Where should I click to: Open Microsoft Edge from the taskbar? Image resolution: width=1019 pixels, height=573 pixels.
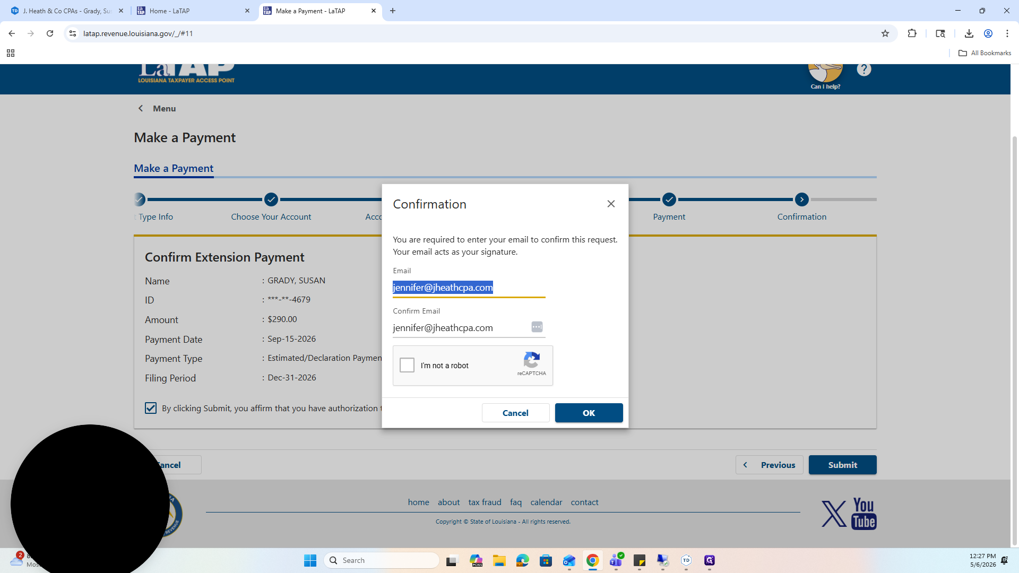[522, 560]
